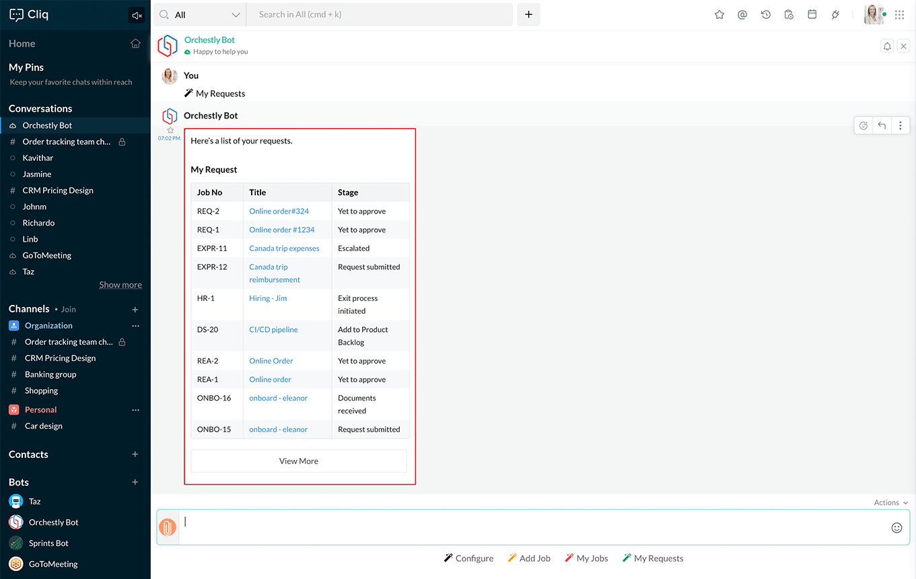916x579 pixels.
Task: Click Show more under Conversations
Action: pyautogui.click(x=120, y=285)
